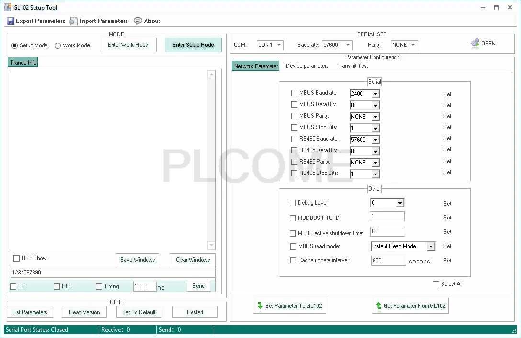The width and height of the screenshot is (521, 338).
Task: Click the Enter Setup Mode button
Action: 193,45
